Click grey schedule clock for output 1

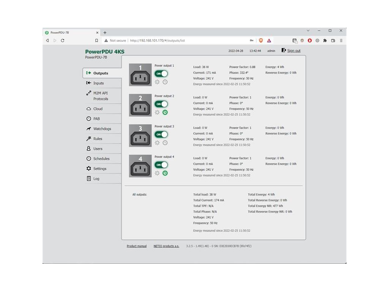coord(165,82)
